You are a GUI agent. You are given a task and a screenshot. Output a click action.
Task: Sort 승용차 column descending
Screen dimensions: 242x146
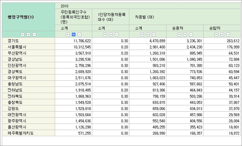[185, 34]
